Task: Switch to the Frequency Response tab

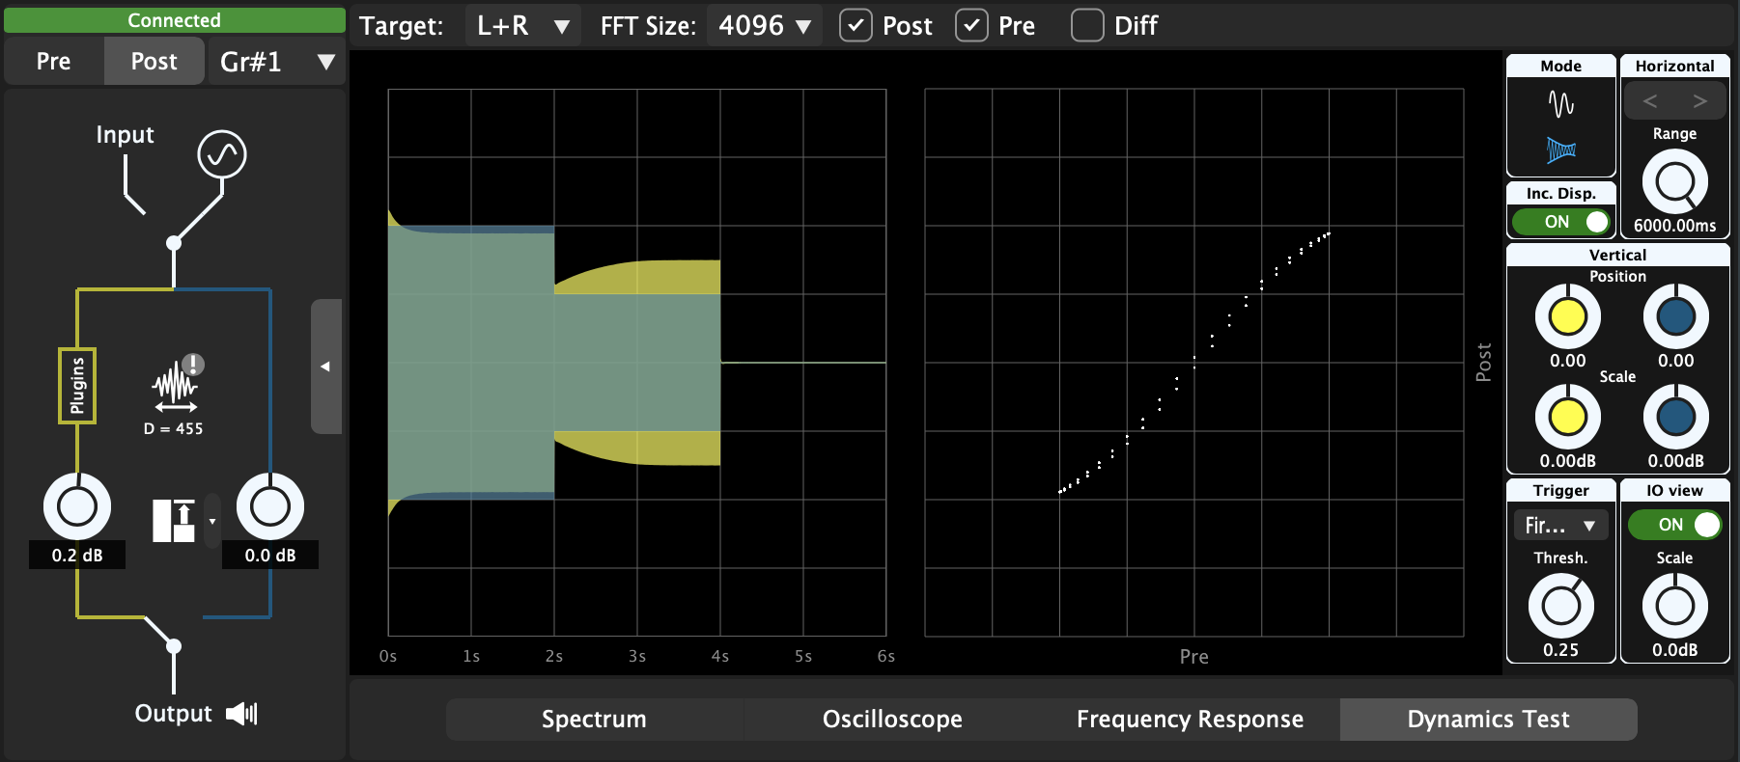Action: (1190, 720)
